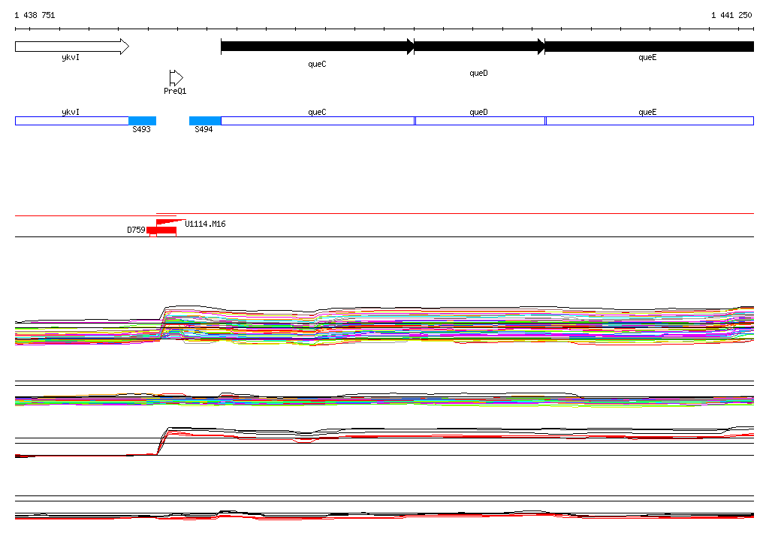Select the red D759 block
This screenshot has width=769, height=536.
pos(161,230)
